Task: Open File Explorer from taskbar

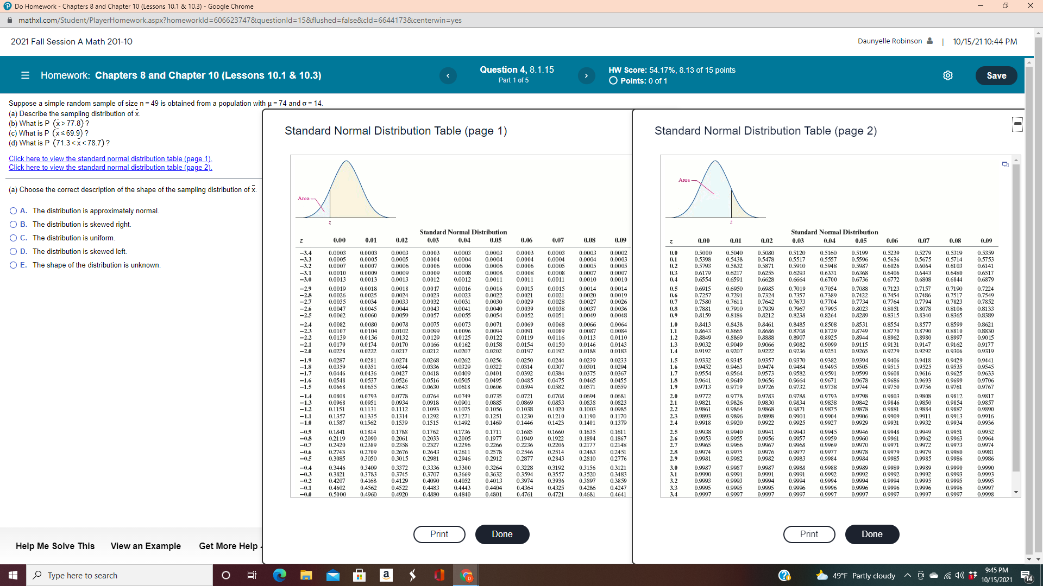Action: (x=306, y=575)
